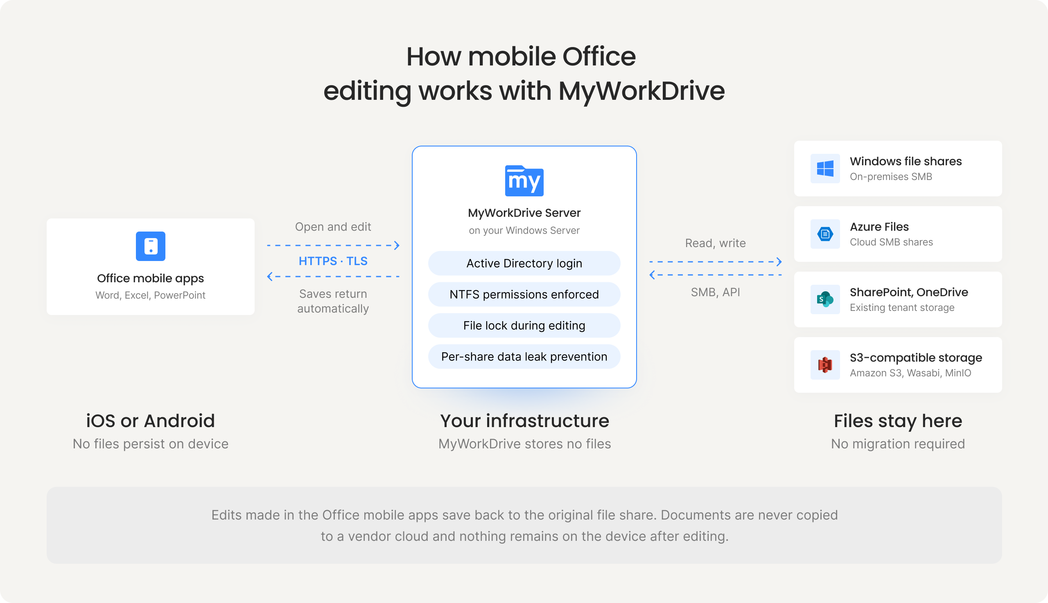Click the left arrow above 'SMB, API'
Viewport: 1048px width, 603px height.
(716, 275)
